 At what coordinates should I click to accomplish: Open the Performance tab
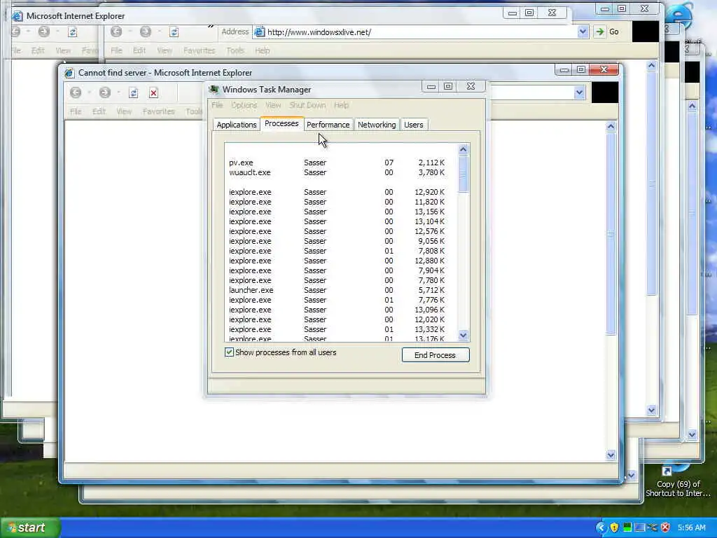[328, 125]
